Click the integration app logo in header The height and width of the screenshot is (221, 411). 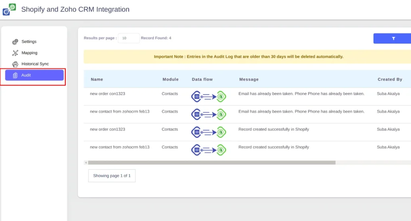point(9,10)
